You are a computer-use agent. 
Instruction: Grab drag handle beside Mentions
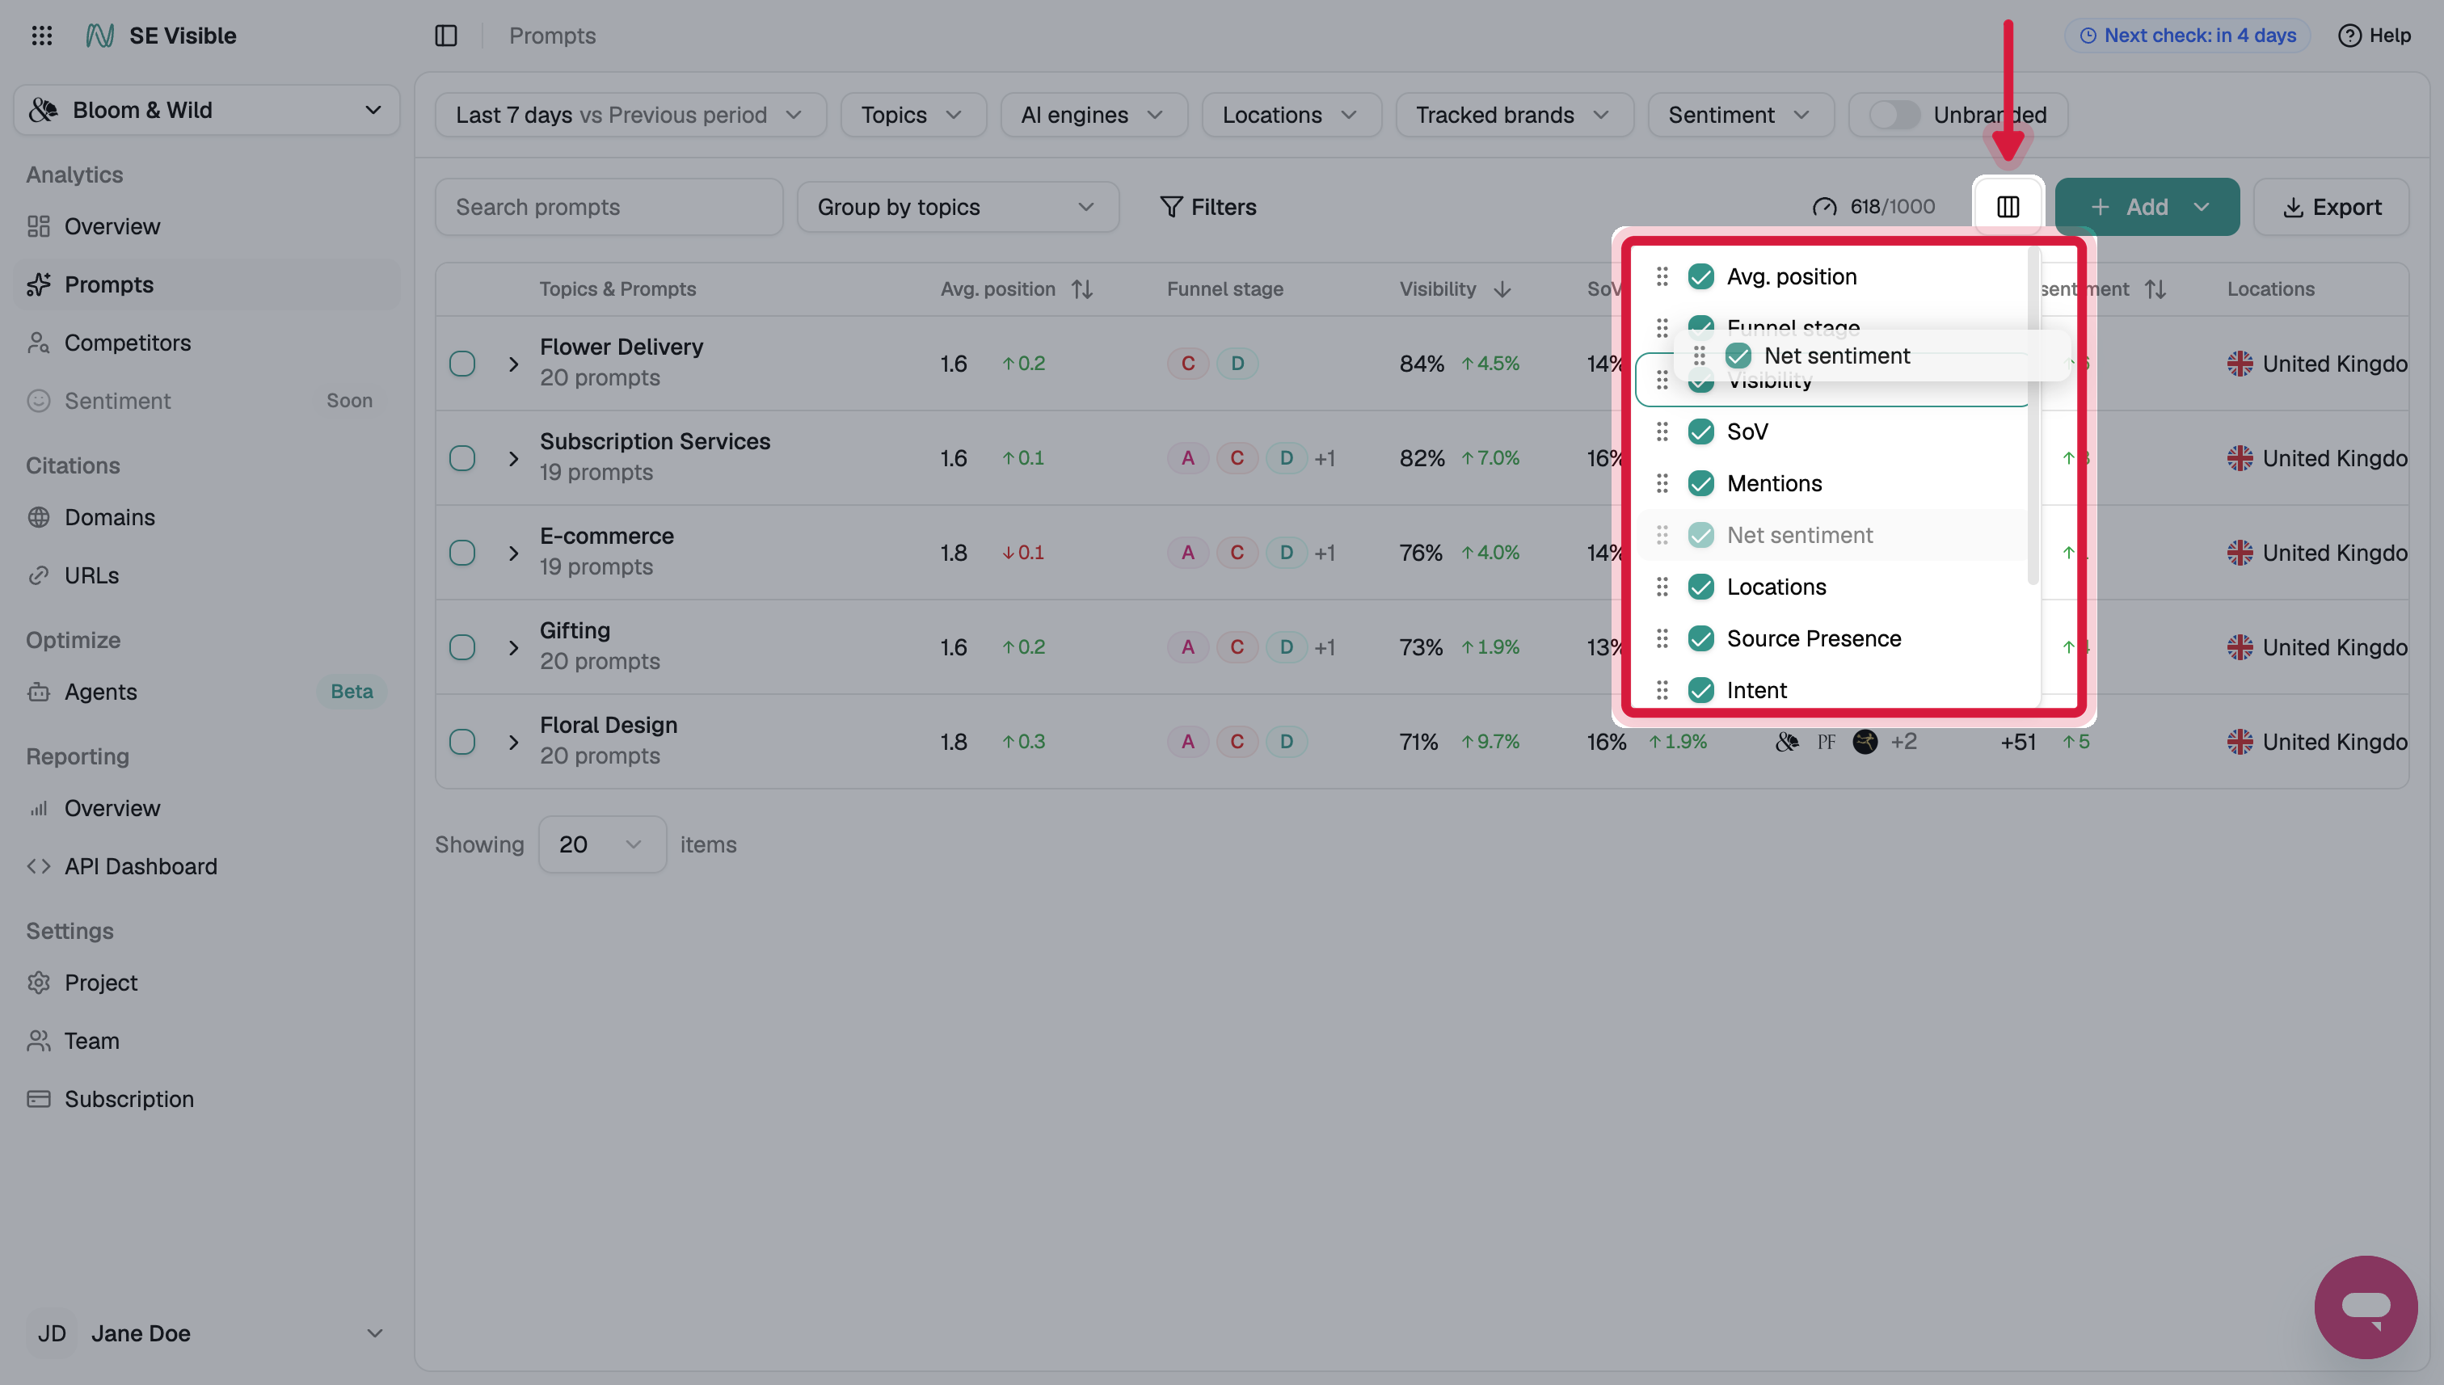pos(1662,483)
